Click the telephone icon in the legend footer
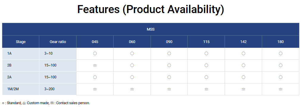This screenshot has height=111, width=302. coord(52,103)
